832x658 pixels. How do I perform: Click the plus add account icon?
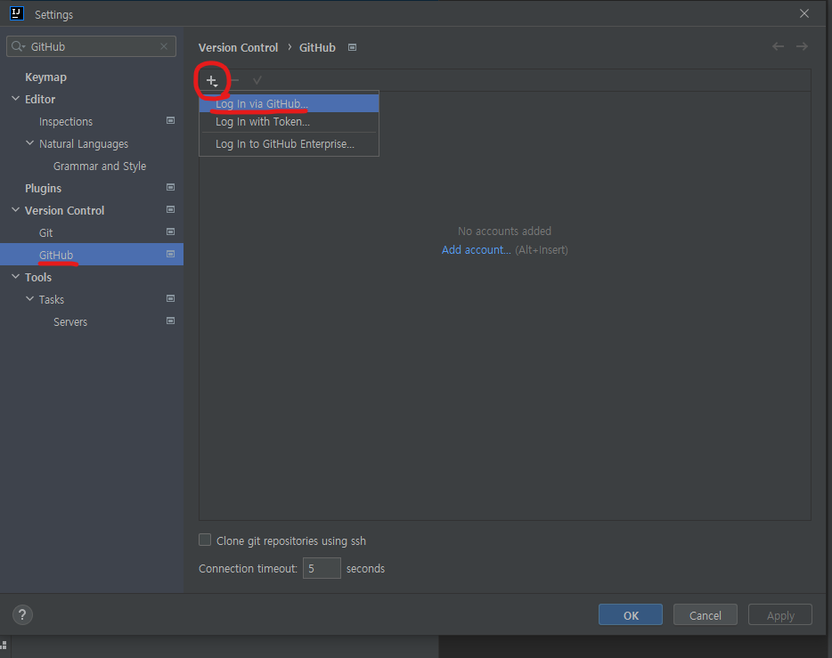(x=212, y=81)
